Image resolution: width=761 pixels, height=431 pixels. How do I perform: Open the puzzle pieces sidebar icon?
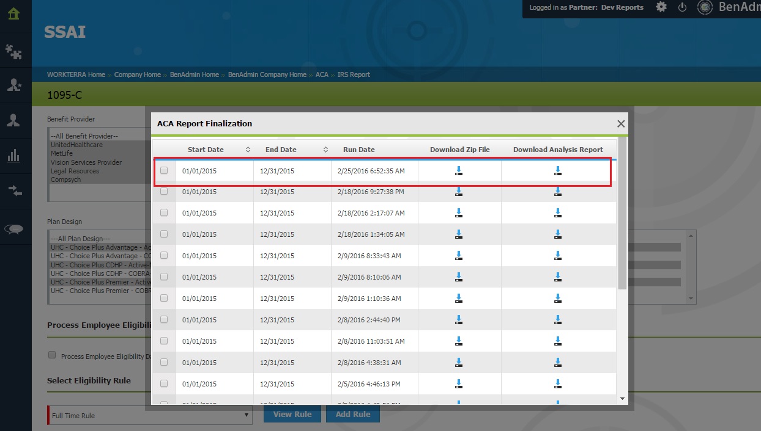coord(14,52)
